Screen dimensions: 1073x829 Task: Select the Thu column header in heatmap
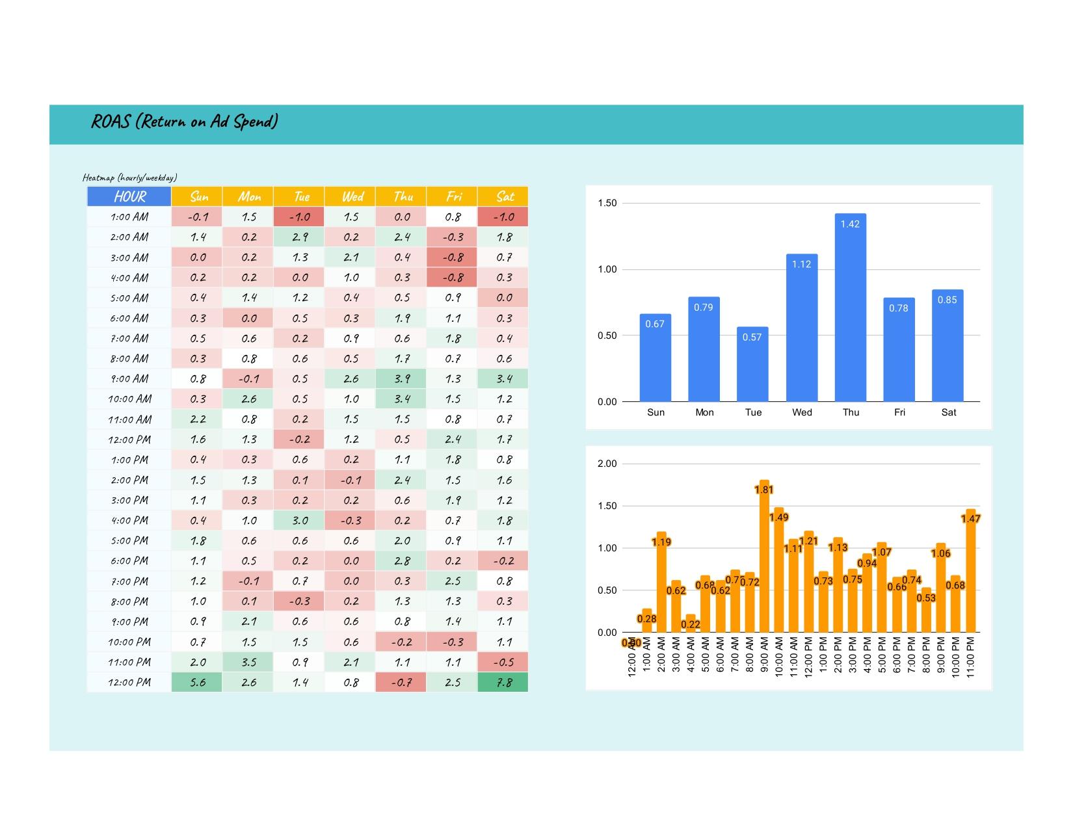402,196
